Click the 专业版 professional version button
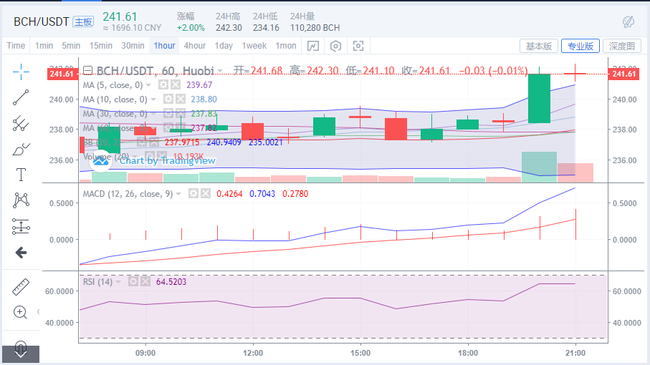Image resolution: width=650 pixels, height=365 pixels. pyautogui.click(x=580, y=46)
